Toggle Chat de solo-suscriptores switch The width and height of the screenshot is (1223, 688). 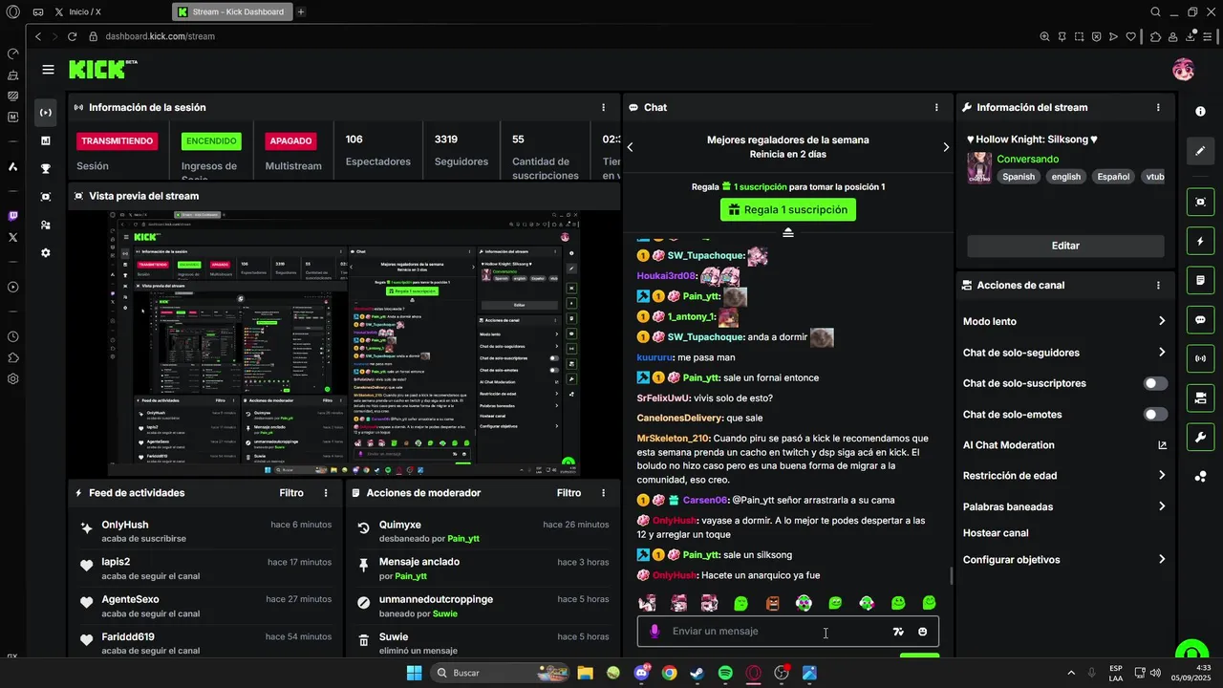click(x=1155, y=383)
